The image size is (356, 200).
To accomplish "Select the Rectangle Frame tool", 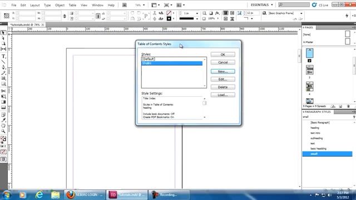I will coord(3,78).
